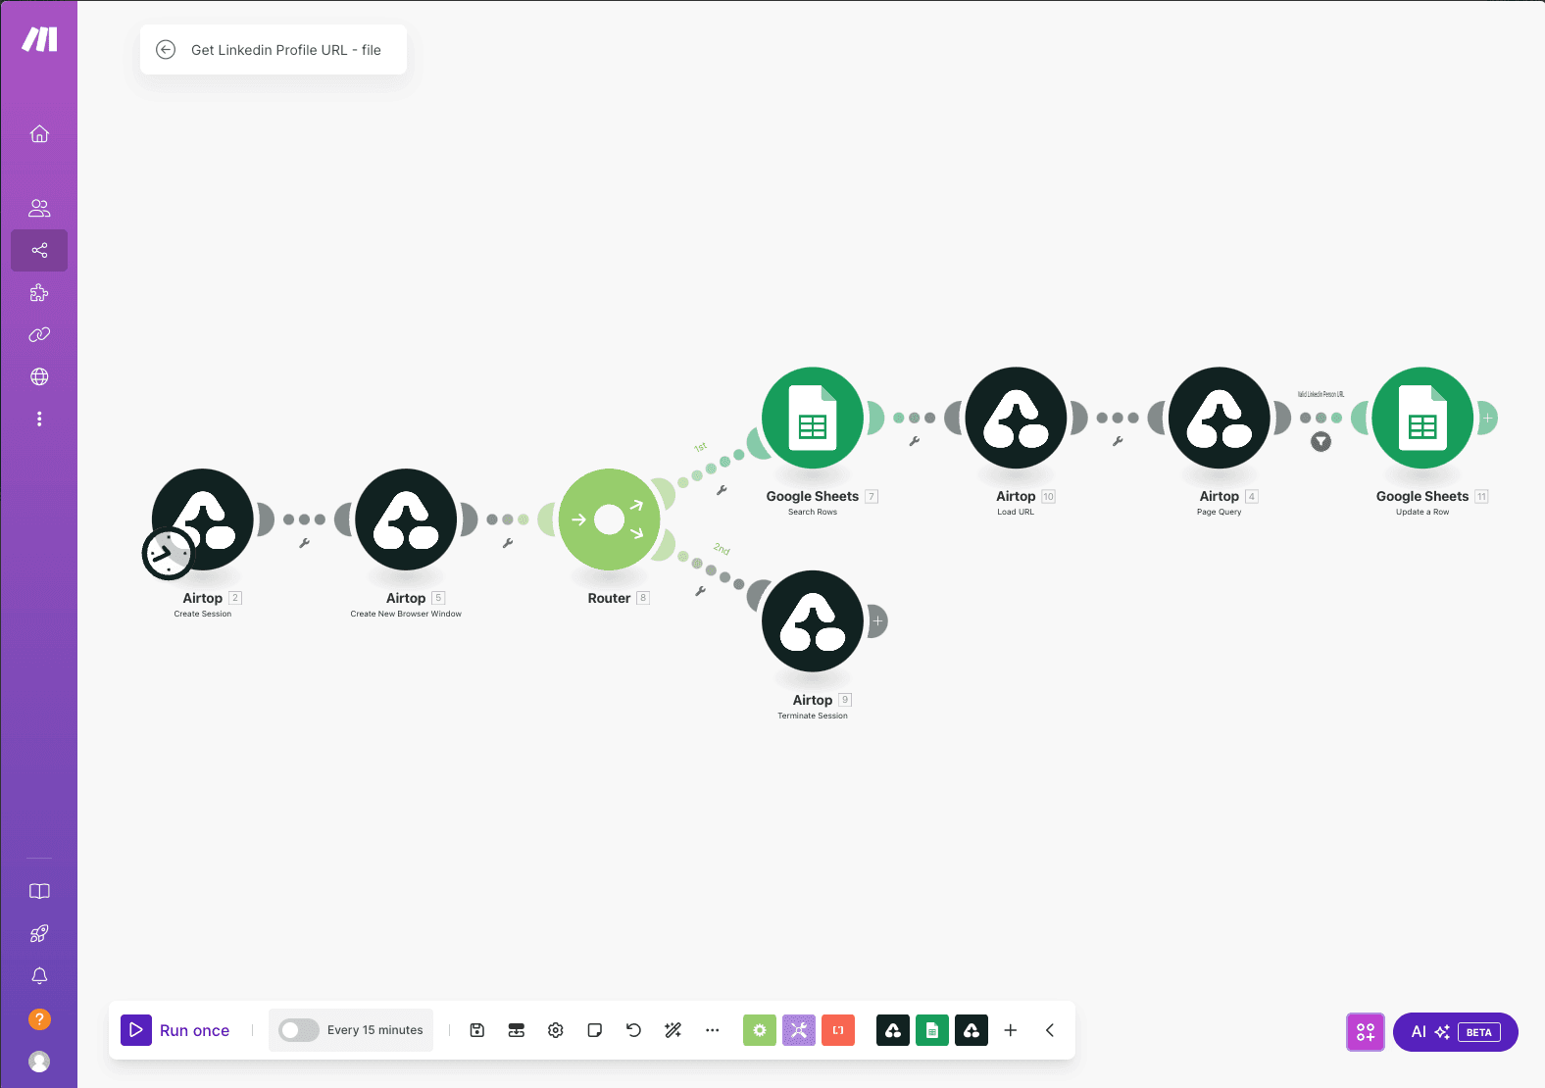This screenshot has width=1545, height=1088.
Task: Click the 1st route label
Action: [700, 447]
